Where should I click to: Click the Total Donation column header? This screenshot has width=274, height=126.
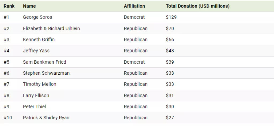197,6
